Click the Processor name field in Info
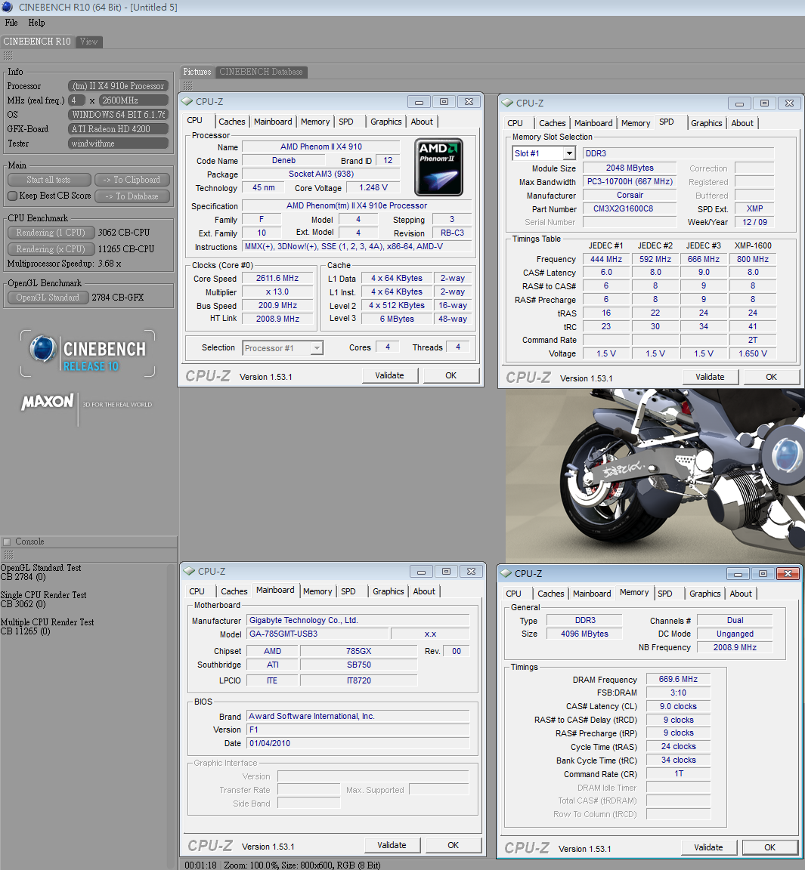 (118, 86)
